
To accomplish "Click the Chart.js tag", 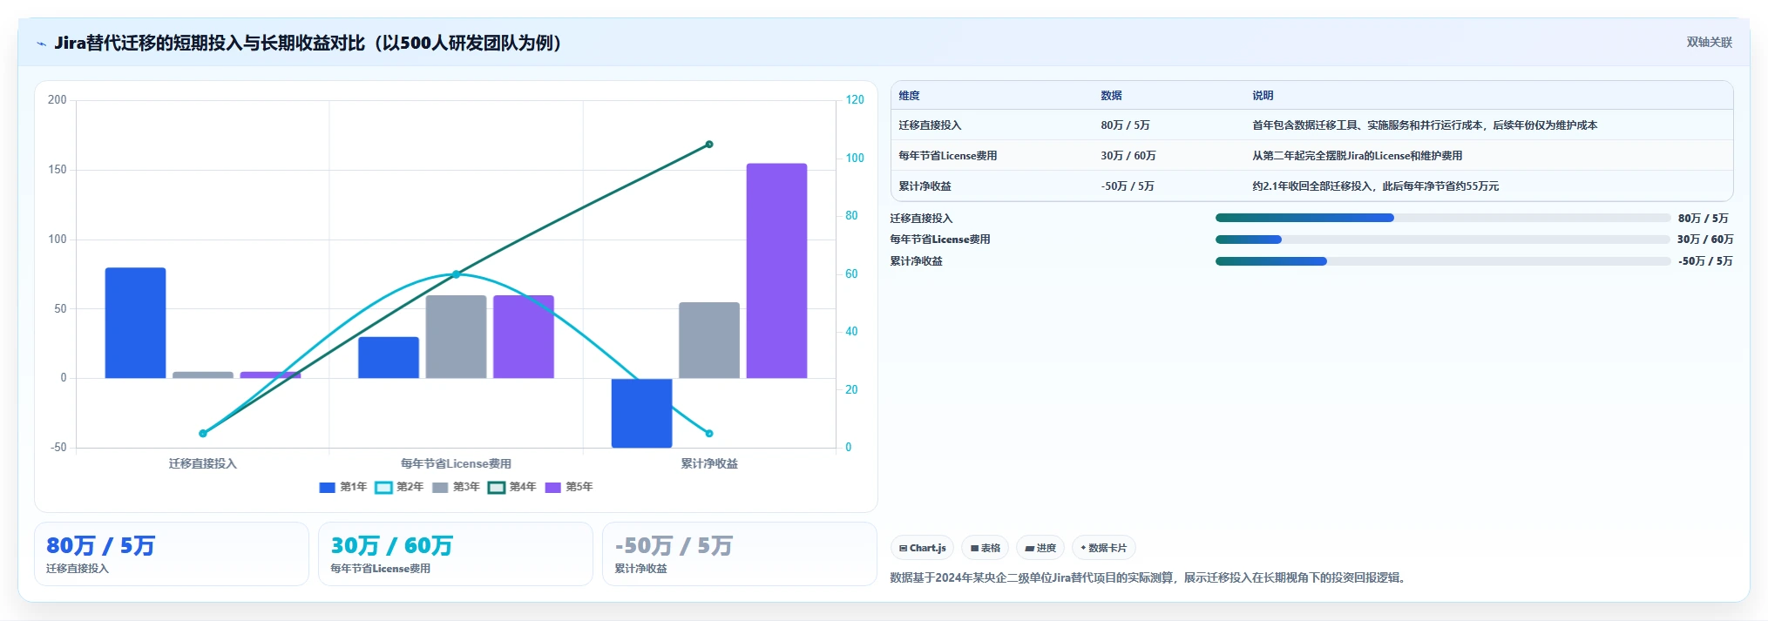I will pos(922,548).
